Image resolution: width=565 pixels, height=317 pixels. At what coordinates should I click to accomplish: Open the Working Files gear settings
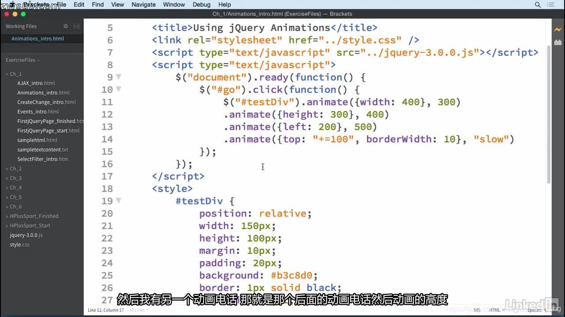point(66,26)
